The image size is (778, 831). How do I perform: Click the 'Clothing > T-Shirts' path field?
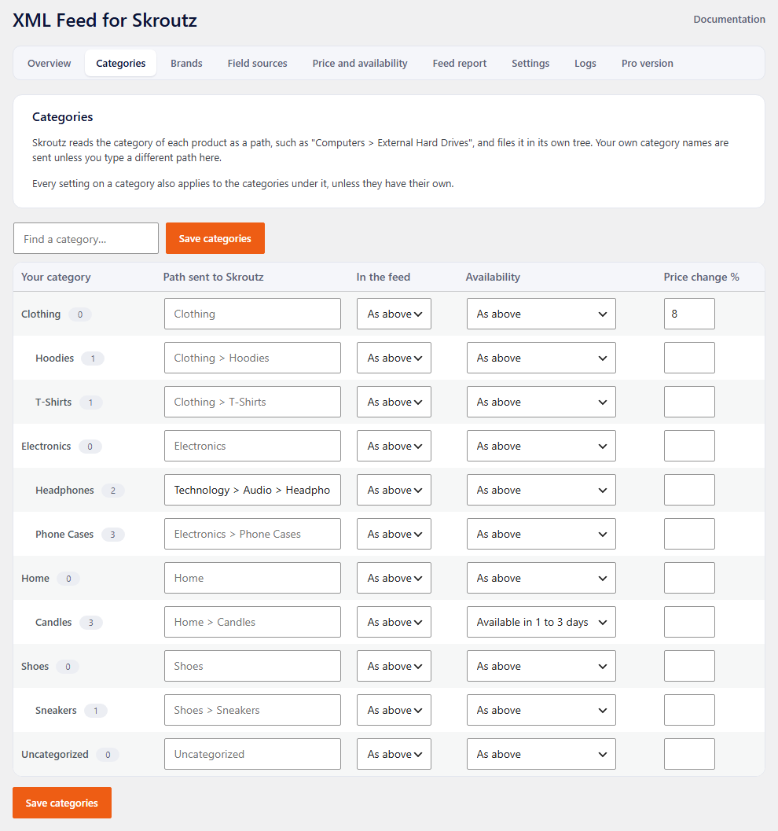pos(252,402)
